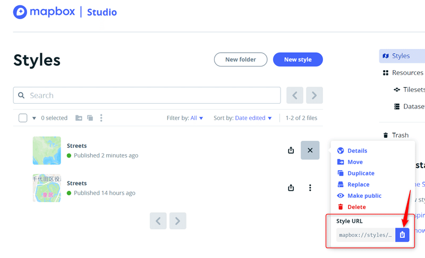Click Published 14 hours ago status text
The image size is (425, 258).
point(105,193)
